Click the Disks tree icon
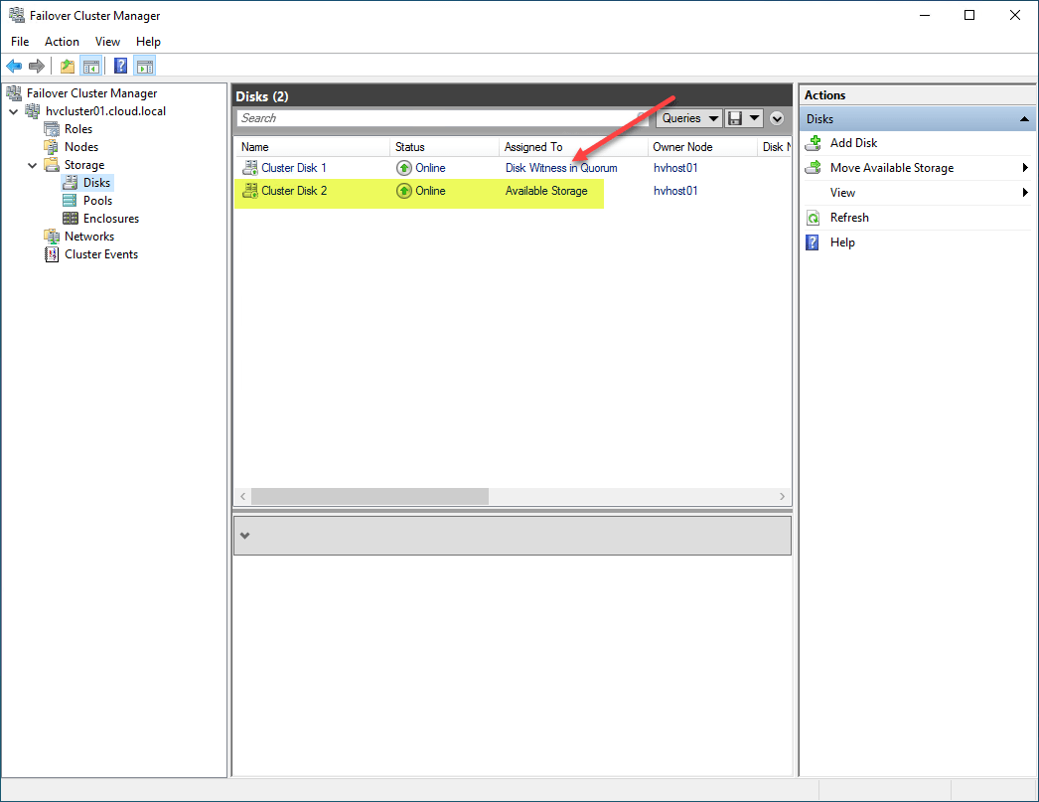The height and width of the screenshot is (802, 1039). point(70,182)
